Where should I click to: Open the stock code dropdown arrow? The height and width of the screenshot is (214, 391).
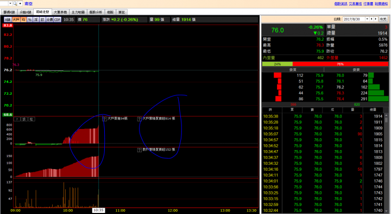click(x=10, y=3)
